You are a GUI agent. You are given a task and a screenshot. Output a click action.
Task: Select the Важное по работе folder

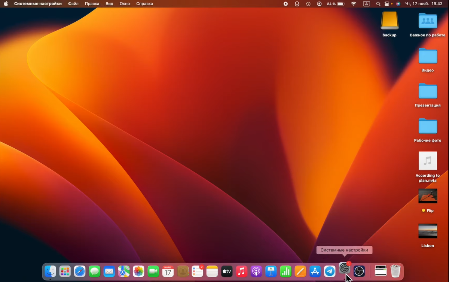pos(428,21)
